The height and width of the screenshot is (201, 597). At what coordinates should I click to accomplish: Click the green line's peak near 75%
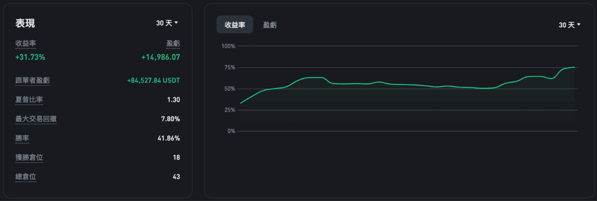[x=574, y=67]
